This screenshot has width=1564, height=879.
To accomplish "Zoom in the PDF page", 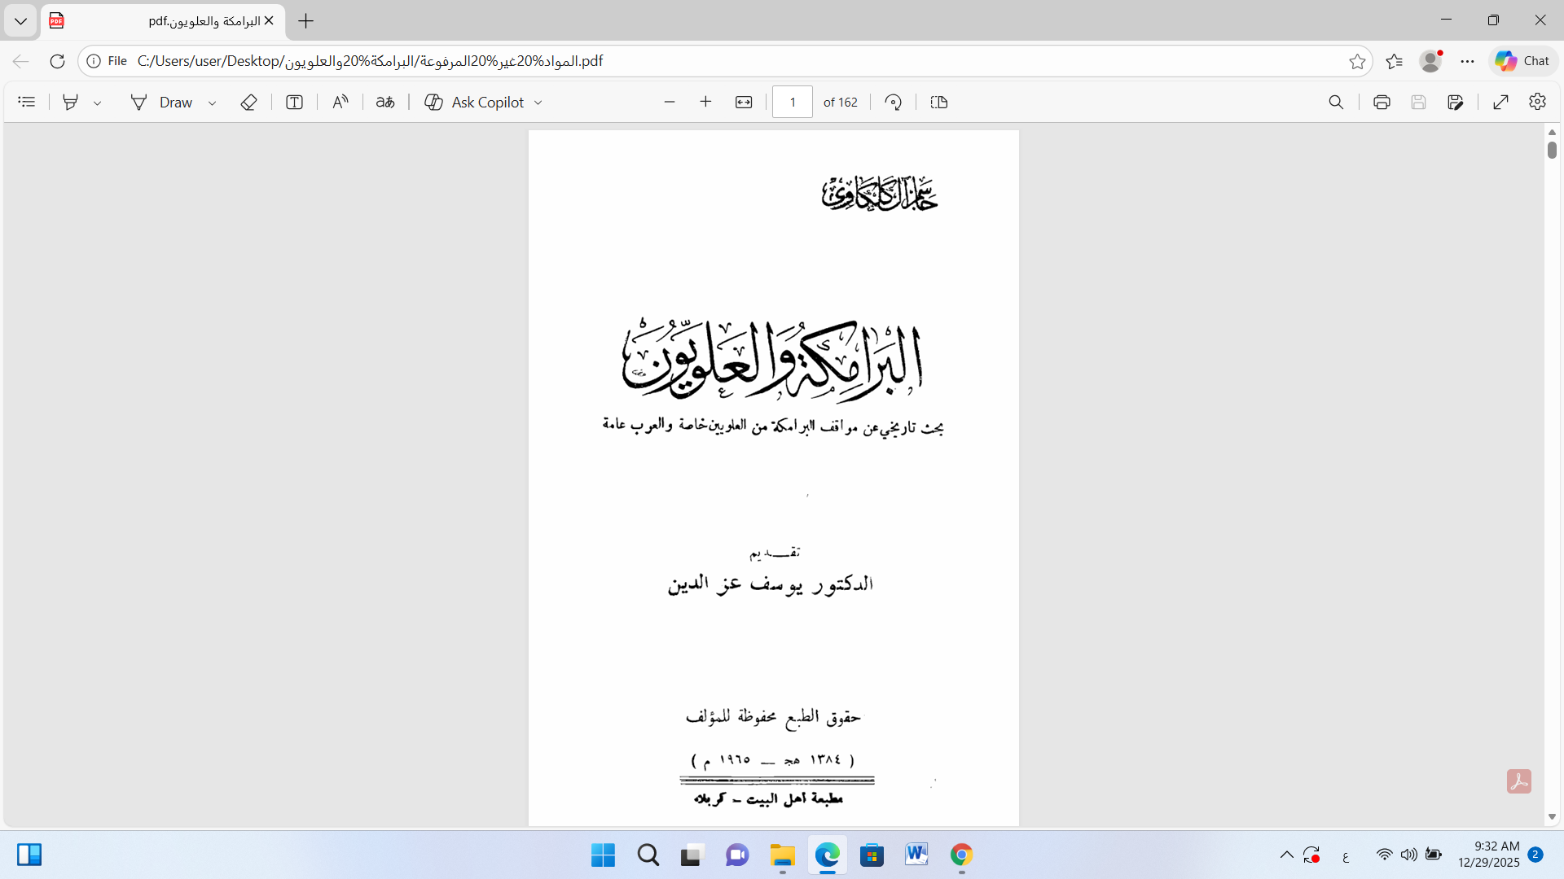I will [x=706, y=102].
